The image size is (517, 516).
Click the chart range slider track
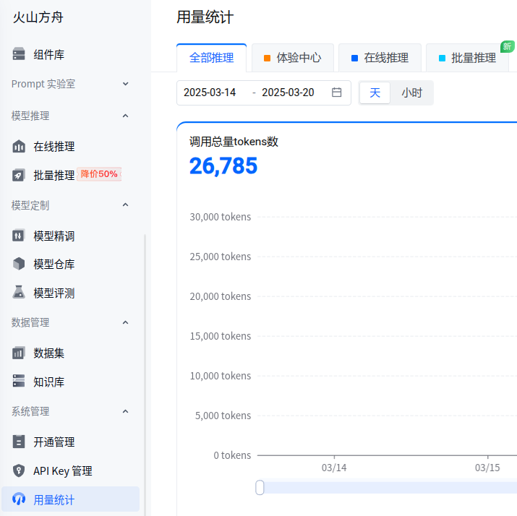tap(390, 488)
